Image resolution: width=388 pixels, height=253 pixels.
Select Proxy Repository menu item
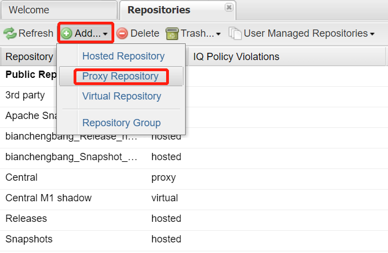point(120,76)
